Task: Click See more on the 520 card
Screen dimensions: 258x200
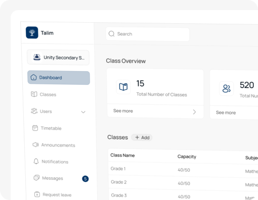Action: click(226, 113)
